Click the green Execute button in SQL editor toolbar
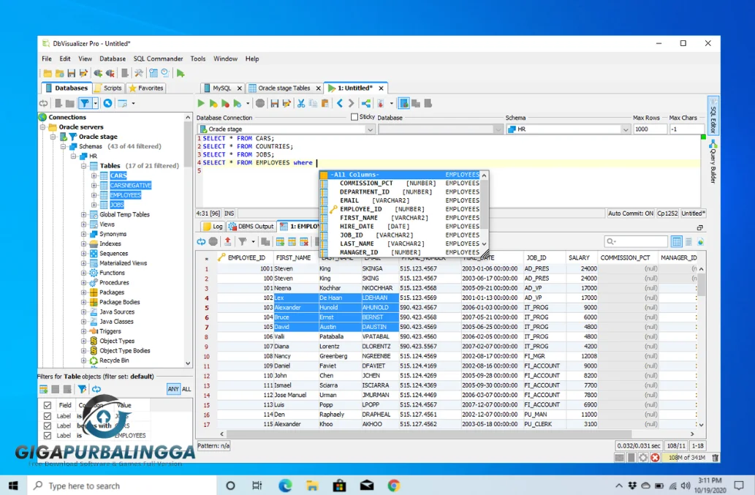Screen dimensions: 755x495 pos(201,103)
